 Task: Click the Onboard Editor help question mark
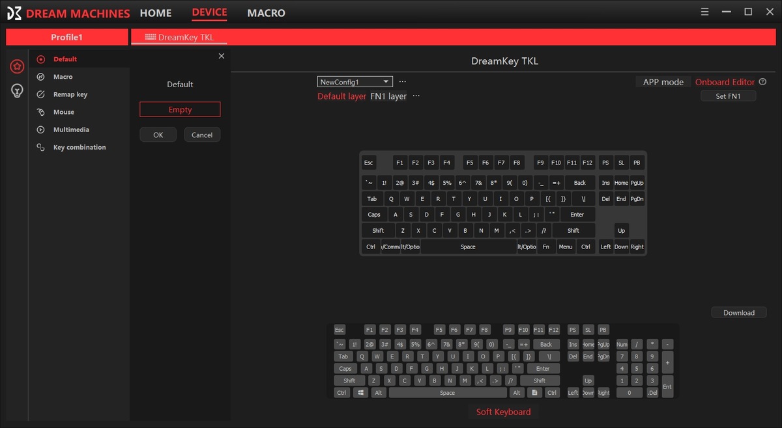762,82
